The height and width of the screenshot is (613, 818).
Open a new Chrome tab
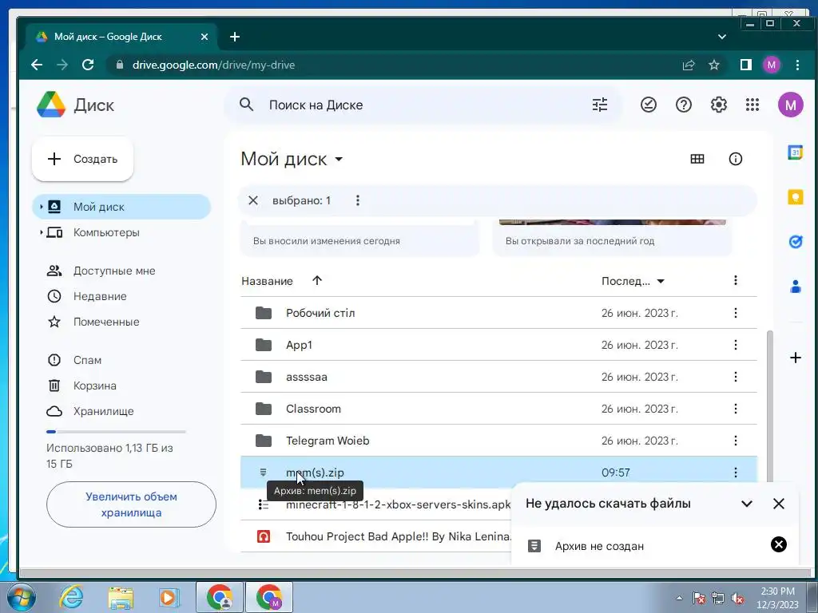[235, 37]
